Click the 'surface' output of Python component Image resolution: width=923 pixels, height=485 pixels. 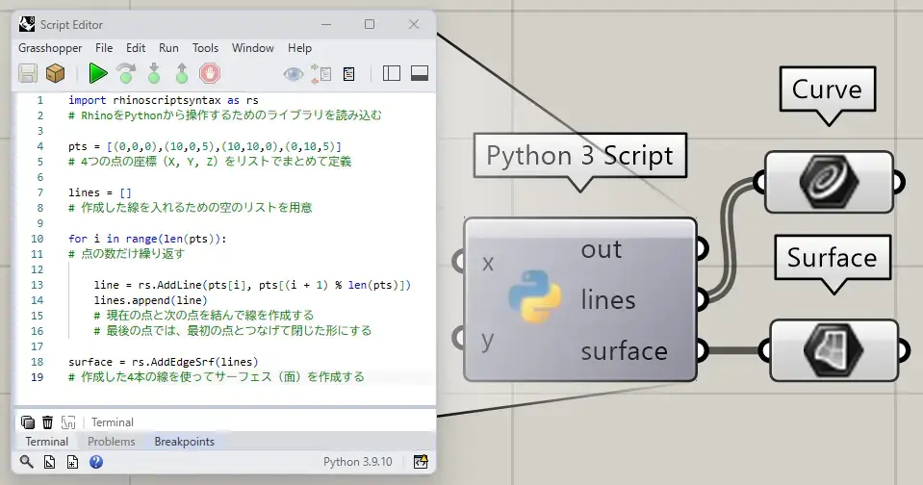pos(624,351)
